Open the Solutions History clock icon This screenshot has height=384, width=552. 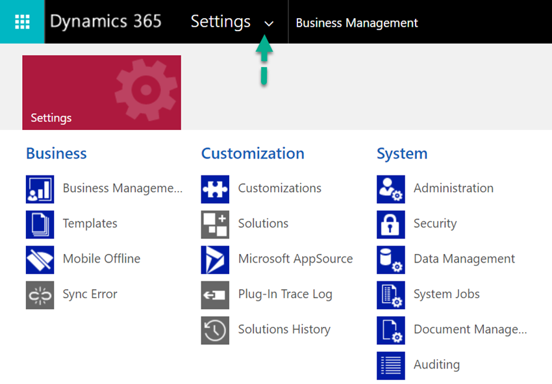pyautogui.click(x=214, y=330)
